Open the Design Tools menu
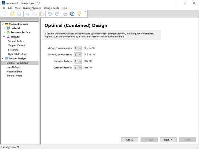Screen dimensions: 199x149 click(51, 8)
